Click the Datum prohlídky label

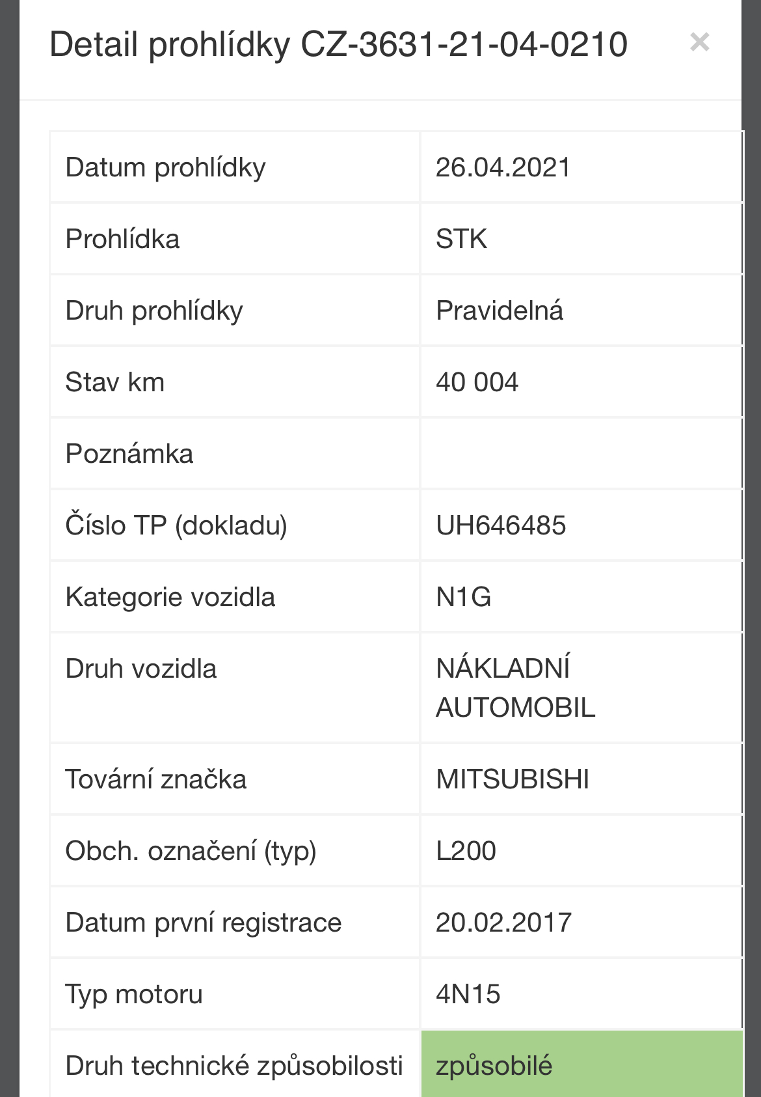[165, 167]
